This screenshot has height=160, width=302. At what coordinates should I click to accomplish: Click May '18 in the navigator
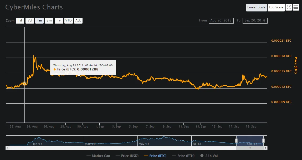144,144
